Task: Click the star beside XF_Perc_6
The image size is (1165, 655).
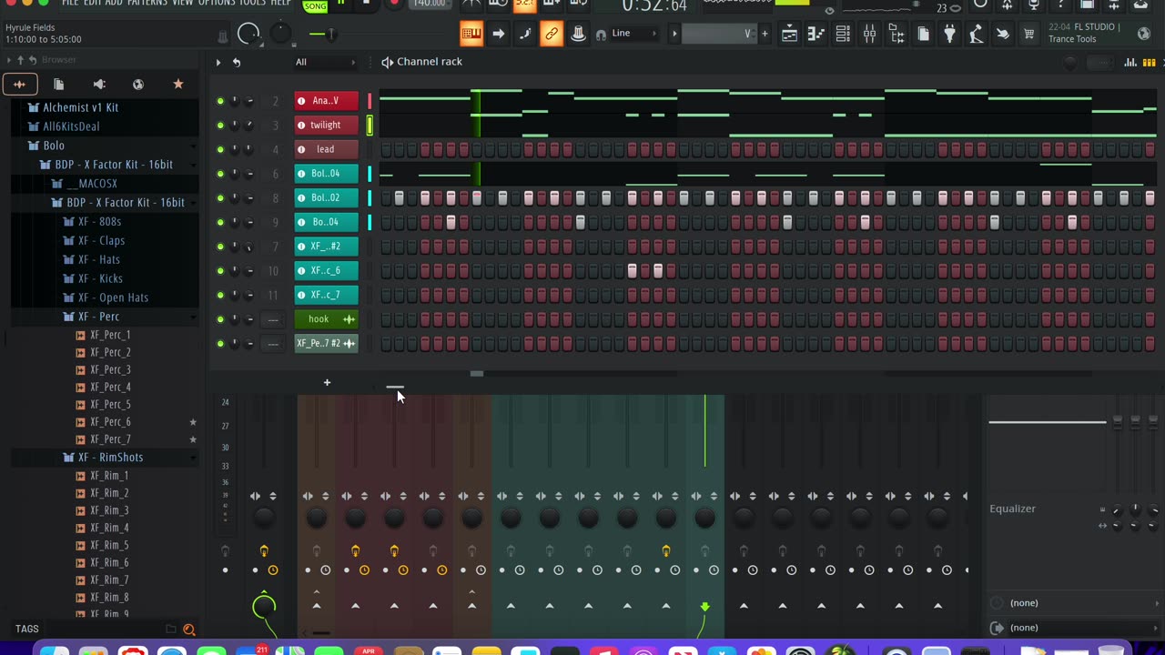Action: coord(193,422)
